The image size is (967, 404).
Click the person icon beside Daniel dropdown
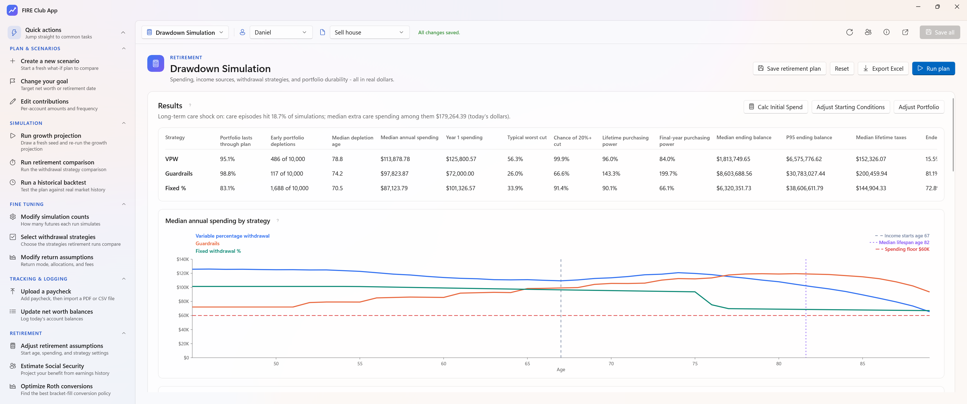pos(242,32)
